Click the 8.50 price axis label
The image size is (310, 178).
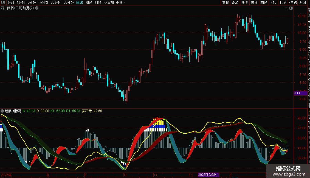303,83
